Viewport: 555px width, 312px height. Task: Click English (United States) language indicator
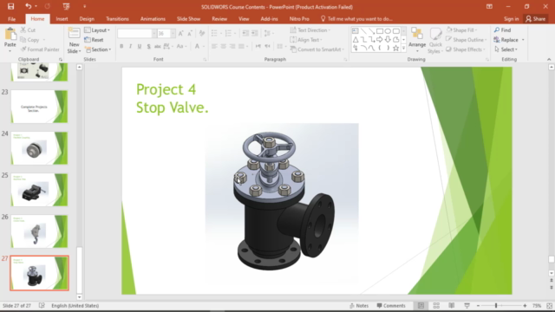point(75,306)
